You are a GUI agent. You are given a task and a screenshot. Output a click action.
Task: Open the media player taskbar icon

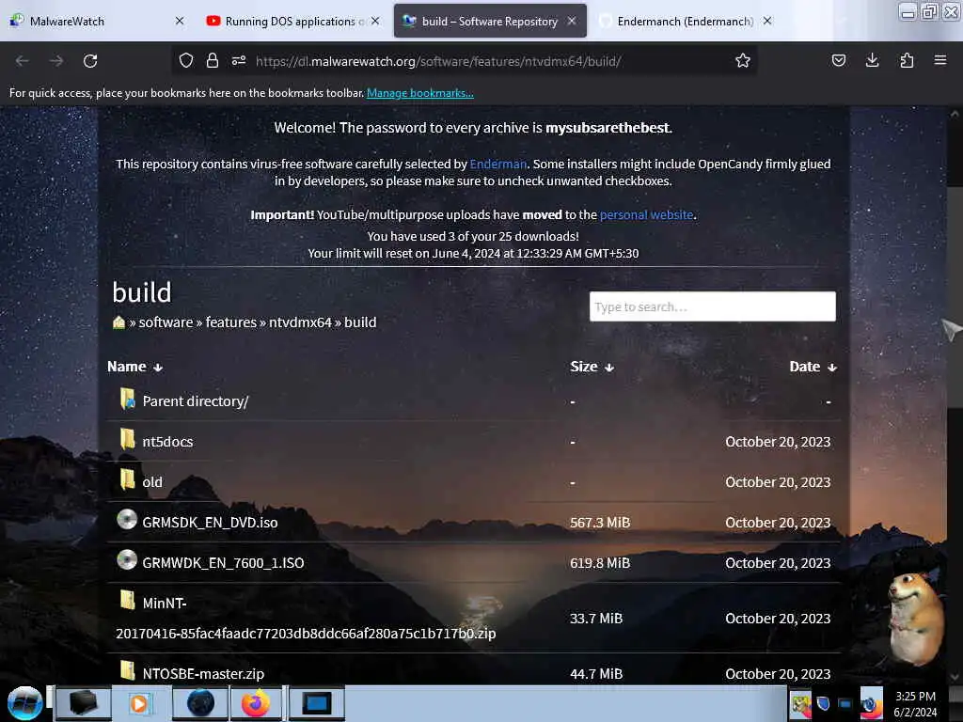tap(140, 703)
